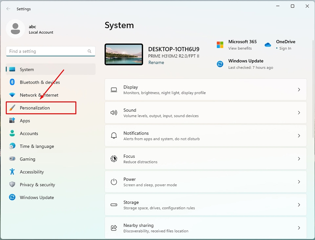
Task: Click the Storage drive icon
Action: coord(114,205)
